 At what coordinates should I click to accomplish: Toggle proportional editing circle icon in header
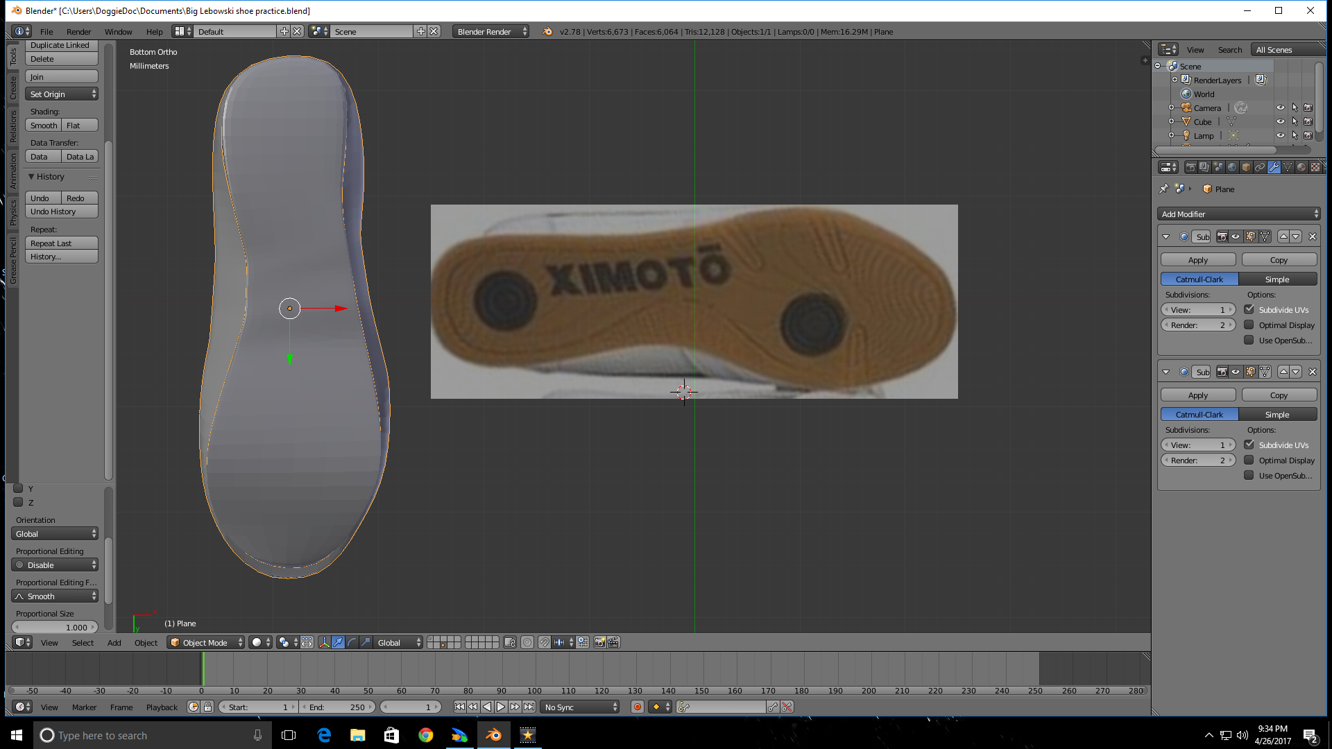(x=527, y=642)
